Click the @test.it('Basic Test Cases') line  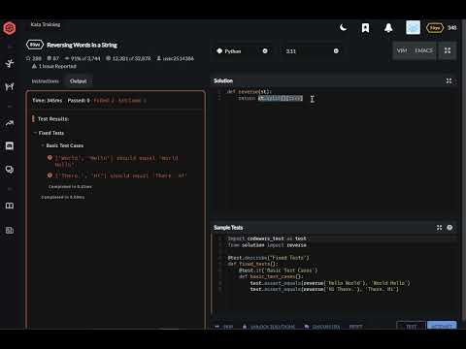coord(278,270)
